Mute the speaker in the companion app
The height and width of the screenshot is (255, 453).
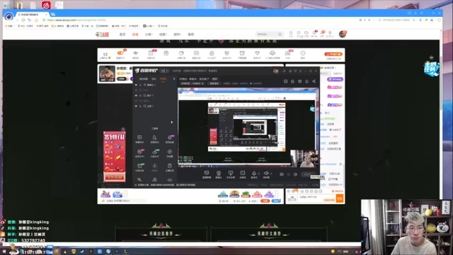pyautogui.click(x=266, y=173)
